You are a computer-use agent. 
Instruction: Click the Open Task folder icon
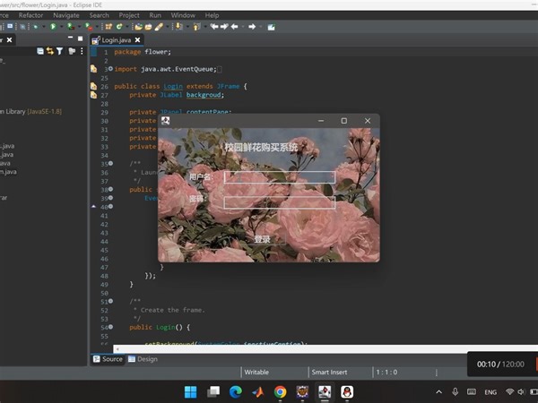pyautogui.click(x=148, y=26)
